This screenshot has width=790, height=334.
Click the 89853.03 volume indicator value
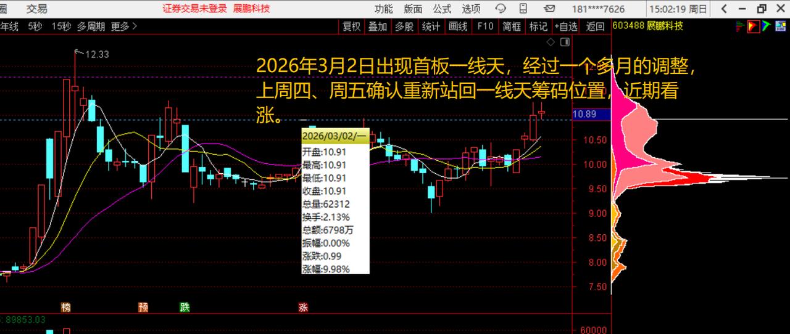[x=26, y=319]
